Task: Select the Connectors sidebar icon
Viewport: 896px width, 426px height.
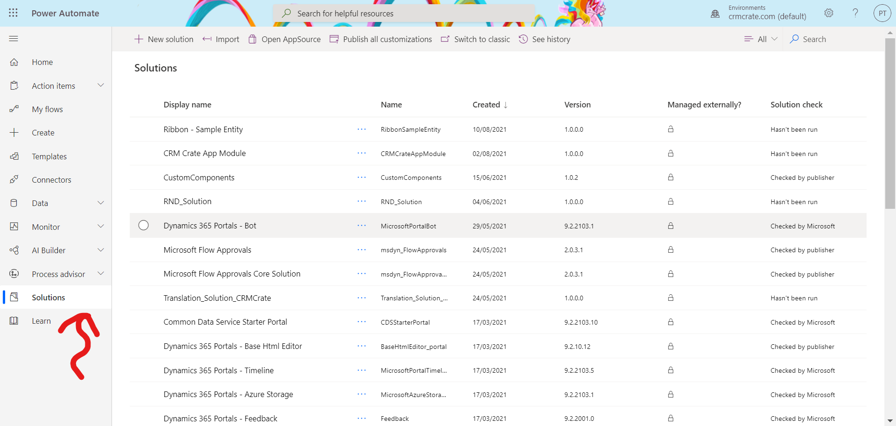Action: pyautogui.click(x=14, y=179)
